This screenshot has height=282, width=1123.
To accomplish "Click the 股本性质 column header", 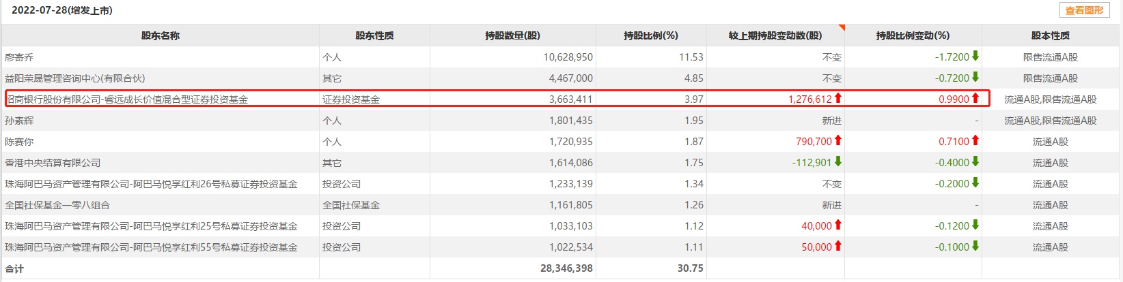I will [x=1051, y=35].
